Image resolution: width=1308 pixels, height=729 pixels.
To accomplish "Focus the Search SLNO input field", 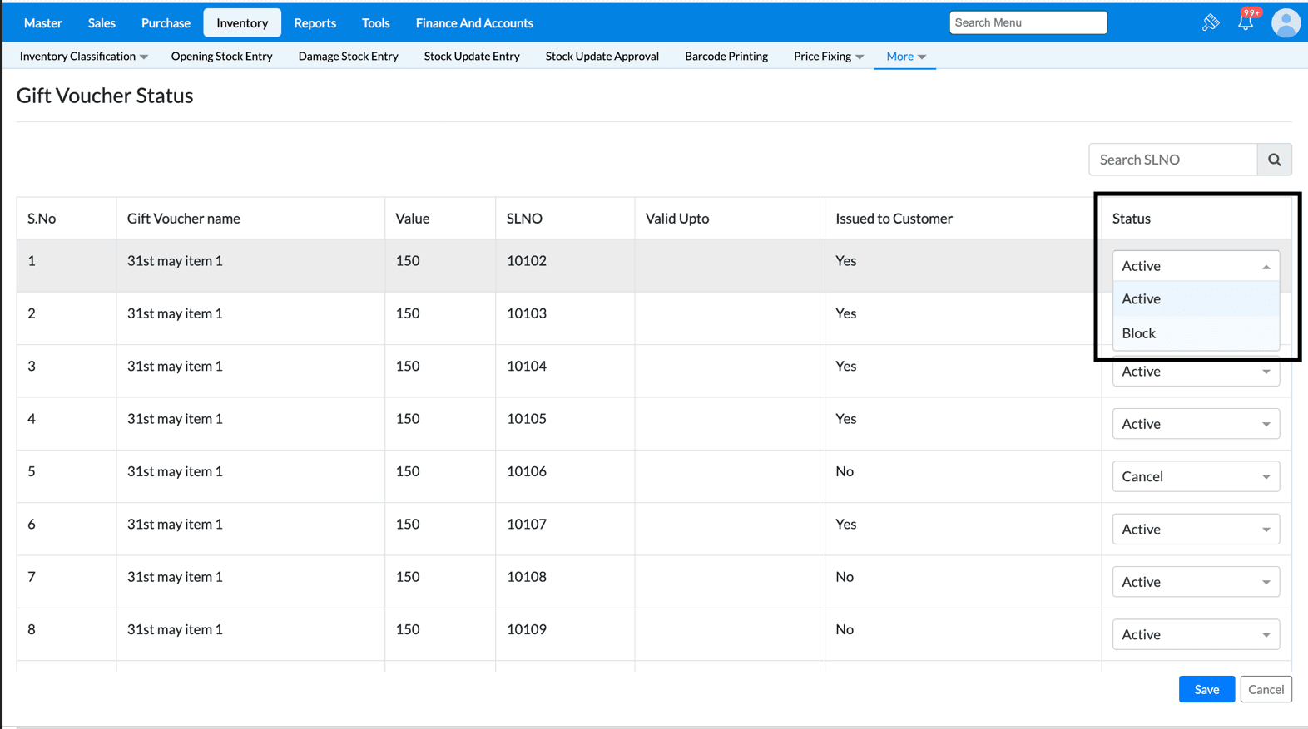I will (1172, 160).
